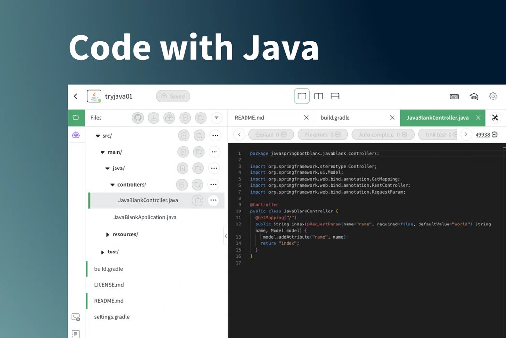Open the settings gear icon
Screen dimensions: 506x338
tap(493, 96)
